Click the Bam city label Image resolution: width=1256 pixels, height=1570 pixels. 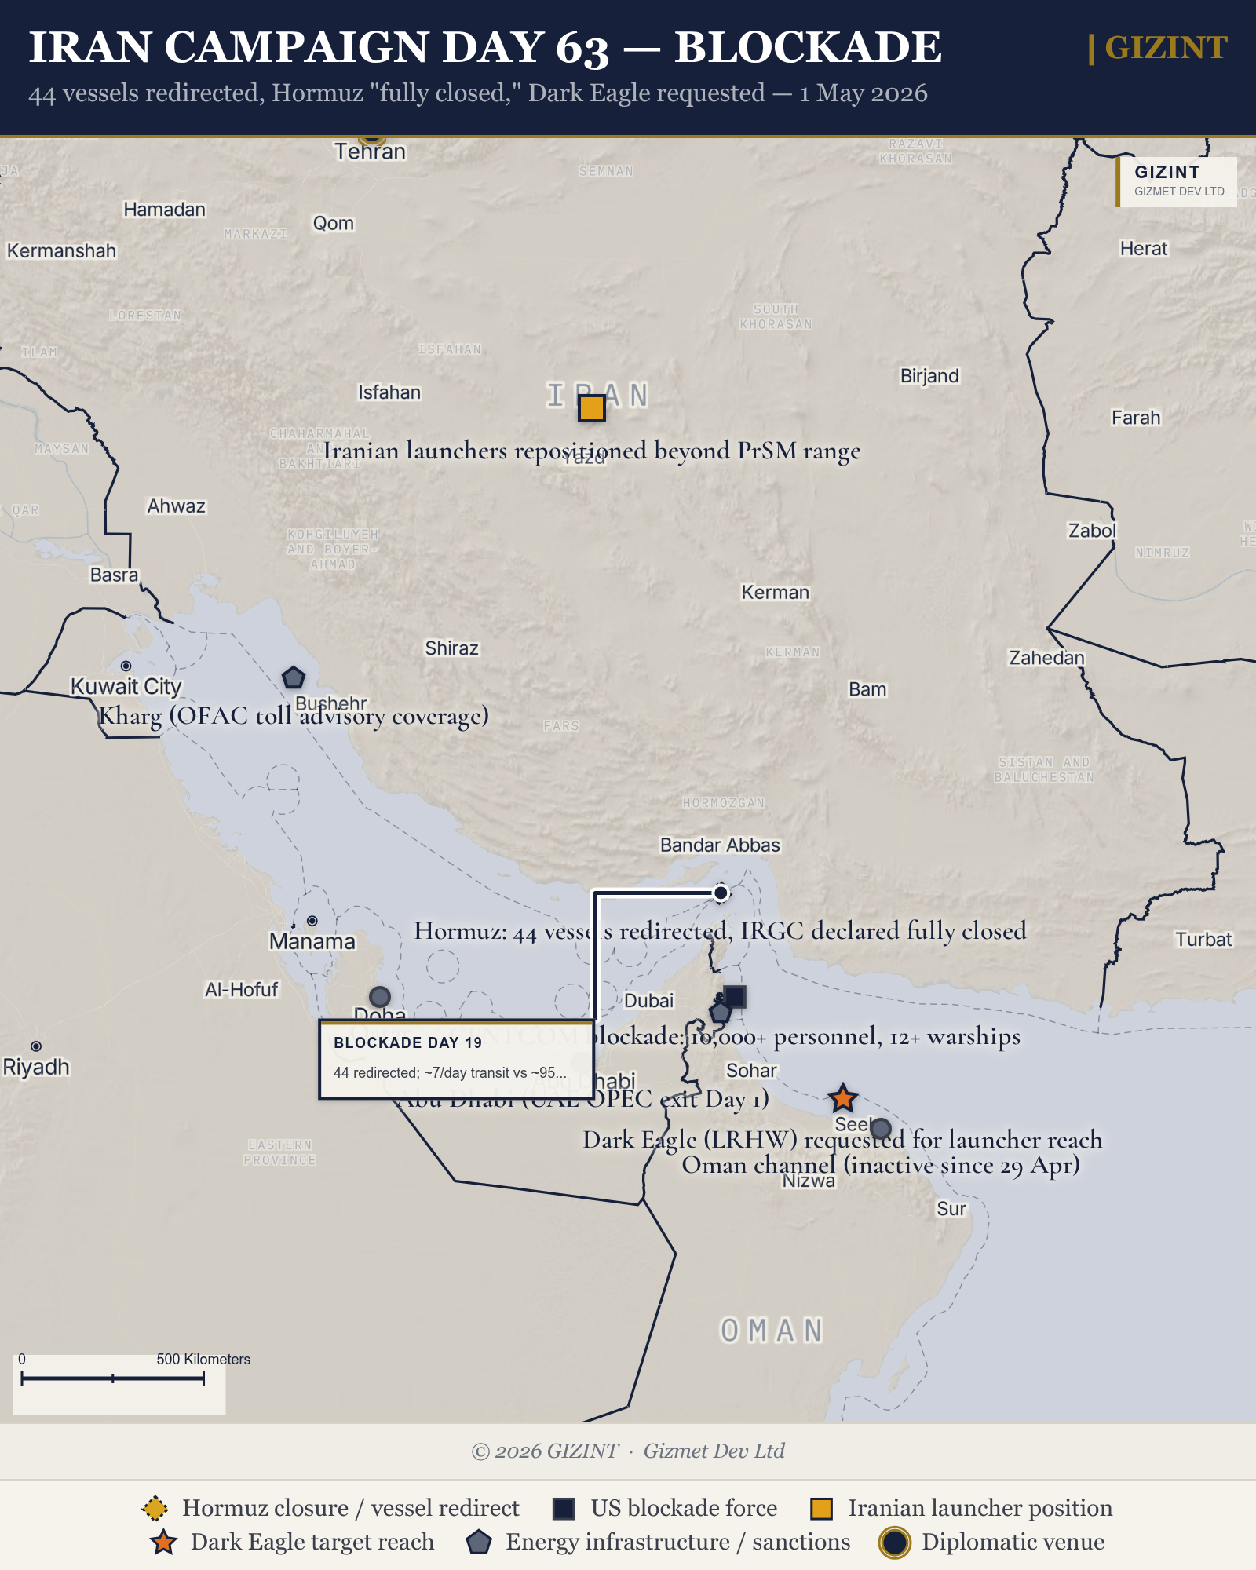coord(867,689)
